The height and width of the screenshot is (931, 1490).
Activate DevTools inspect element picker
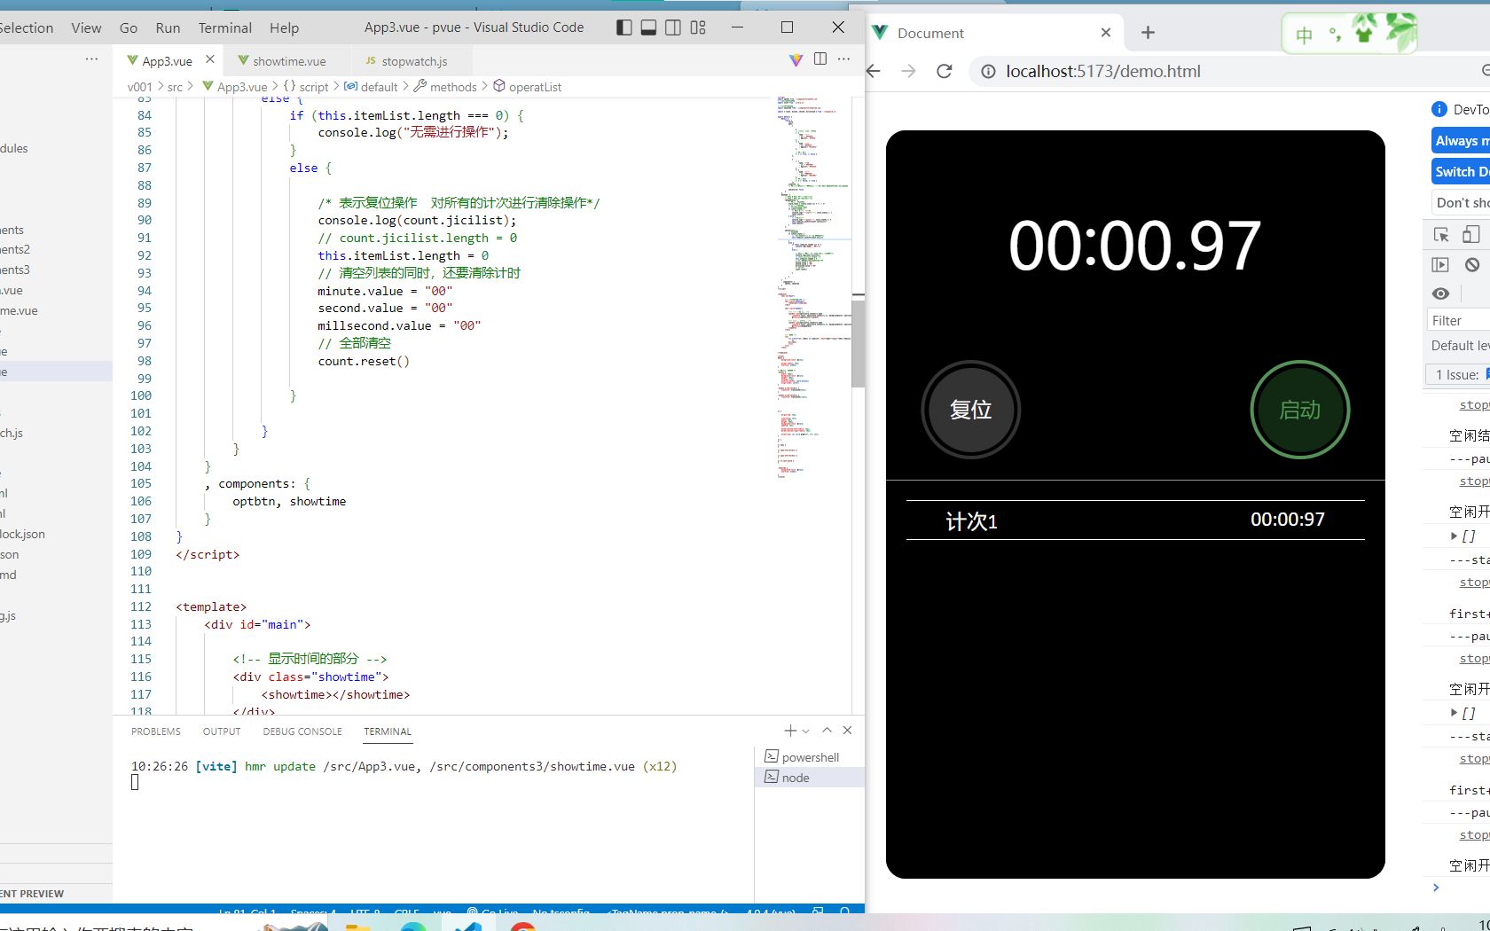(x=1441, y=235)
